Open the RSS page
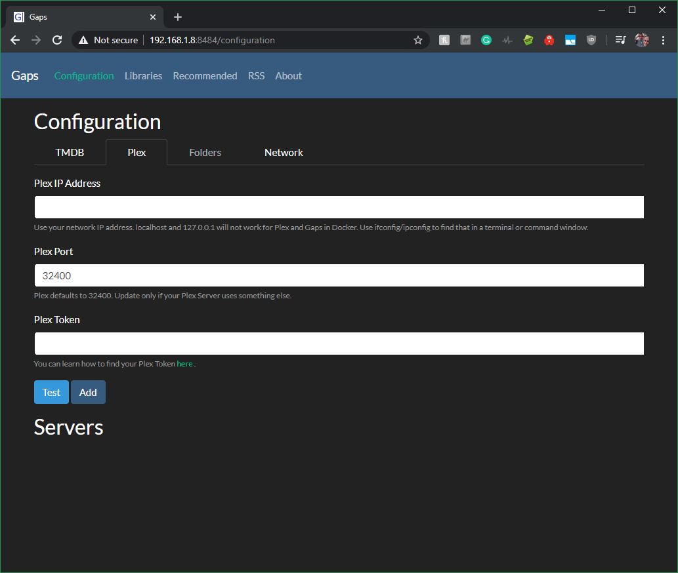Viewport: 678px width, 573px height. (x=257, y=75)
